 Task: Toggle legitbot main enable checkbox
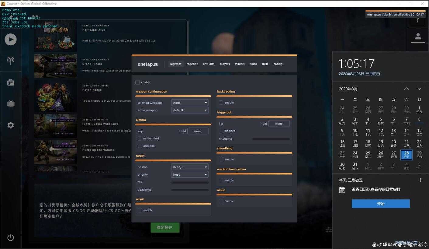[137, 82]
